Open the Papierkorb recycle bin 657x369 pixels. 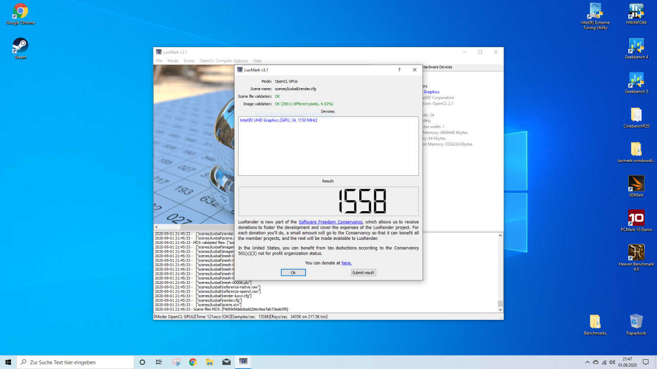click(x=636, y=324)
